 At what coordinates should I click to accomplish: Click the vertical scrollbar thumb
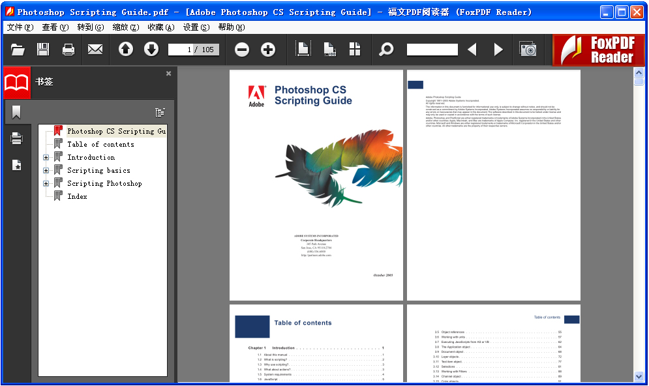point(639,82)
